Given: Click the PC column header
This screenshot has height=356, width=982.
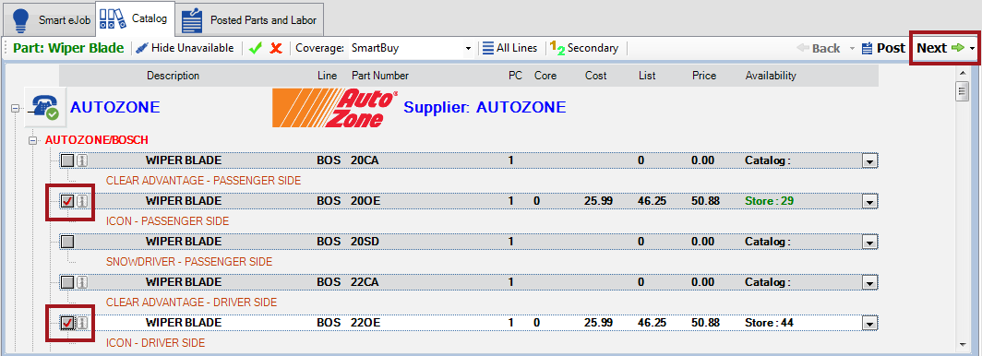Looking at the screenshot, I should tap(515, 76).
